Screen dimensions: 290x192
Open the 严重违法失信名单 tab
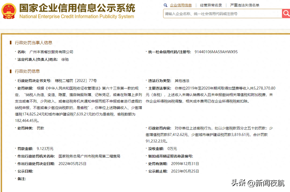click(x=245, y=5)
